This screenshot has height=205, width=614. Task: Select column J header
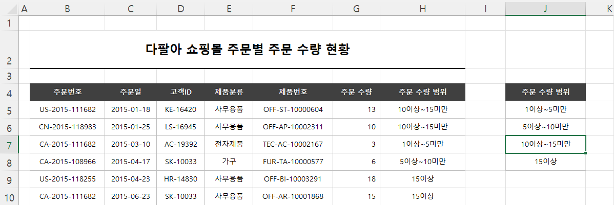[545, 9]
